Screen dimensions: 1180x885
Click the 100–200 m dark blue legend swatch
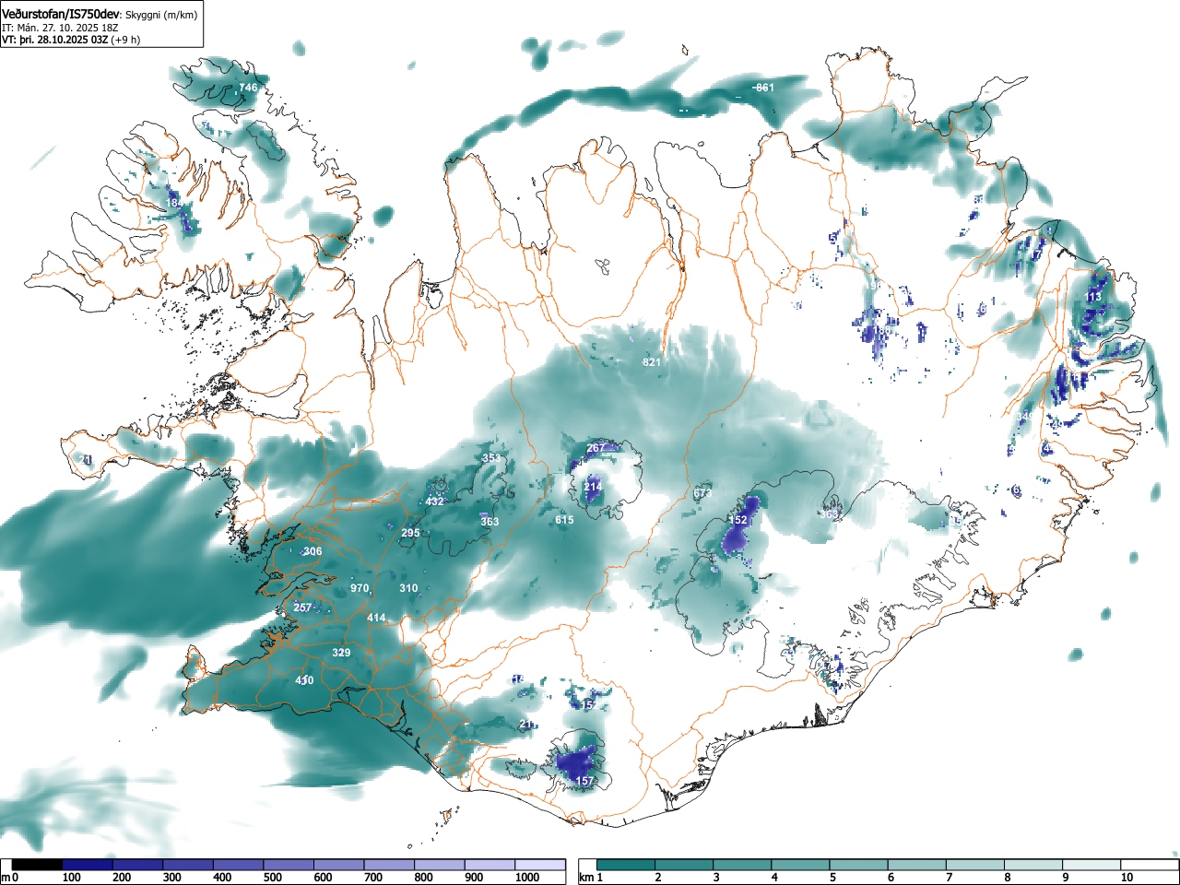pos(88,865)
